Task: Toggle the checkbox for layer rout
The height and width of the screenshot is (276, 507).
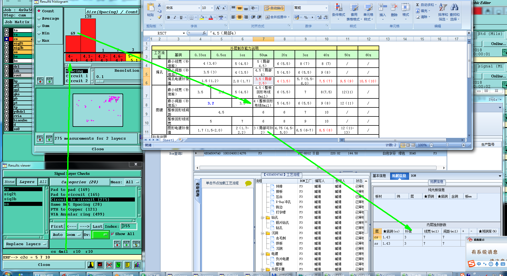Action: 7,75
